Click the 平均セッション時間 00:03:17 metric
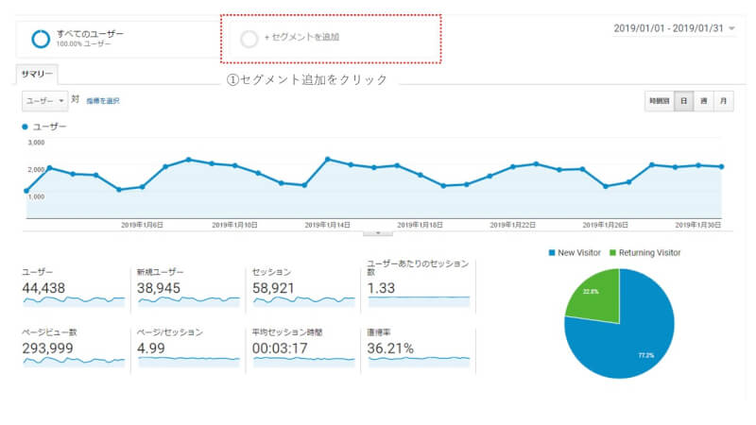 tap(303, 348)
